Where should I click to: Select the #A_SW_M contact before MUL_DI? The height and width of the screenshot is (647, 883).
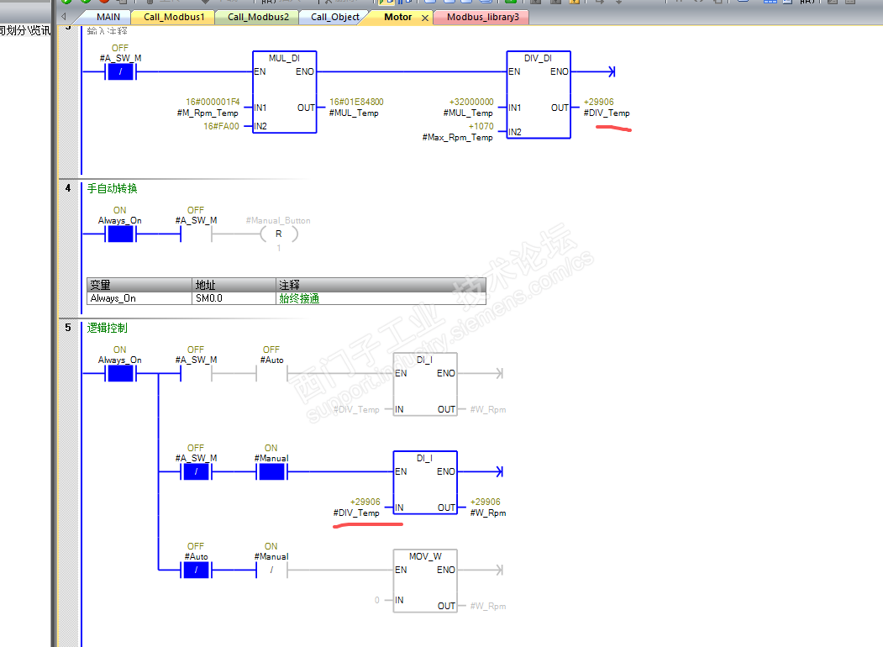click(x=120, y=71)
